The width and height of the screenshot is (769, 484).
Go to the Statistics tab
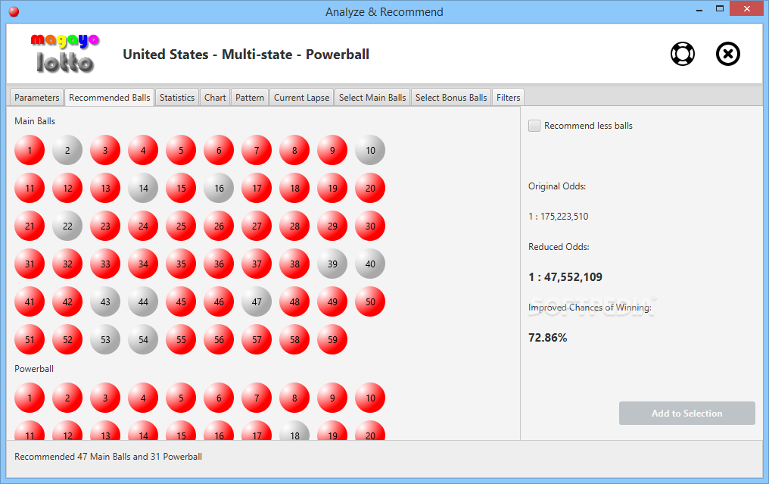[x=177, y=97]
